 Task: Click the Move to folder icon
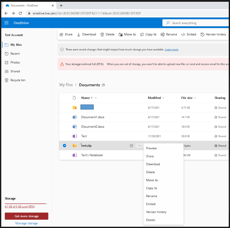click(x=121, y=35)
